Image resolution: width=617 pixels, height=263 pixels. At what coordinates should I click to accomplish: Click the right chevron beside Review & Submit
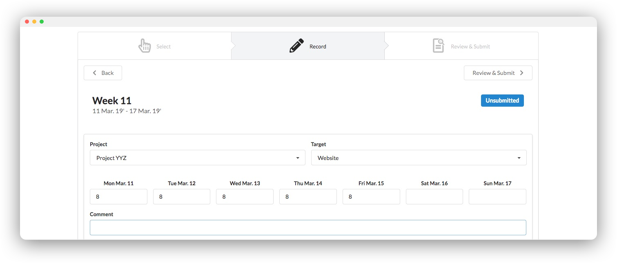click(522, 73)
